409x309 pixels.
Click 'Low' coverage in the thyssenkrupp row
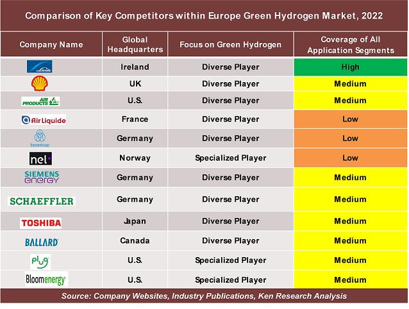tap(350, 138)
